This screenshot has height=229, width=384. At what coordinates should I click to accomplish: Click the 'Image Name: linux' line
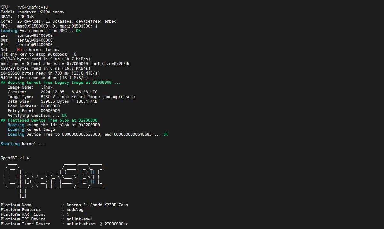coord(30,87)
